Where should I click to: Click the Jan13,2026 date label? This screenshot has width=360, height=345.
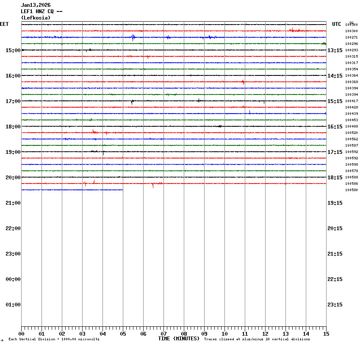(x=36, y=5)
